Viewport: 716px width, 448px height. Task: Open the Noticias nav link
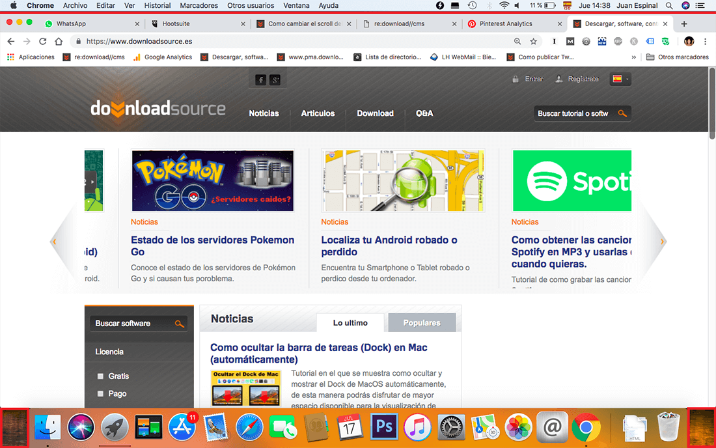[264, 113]
